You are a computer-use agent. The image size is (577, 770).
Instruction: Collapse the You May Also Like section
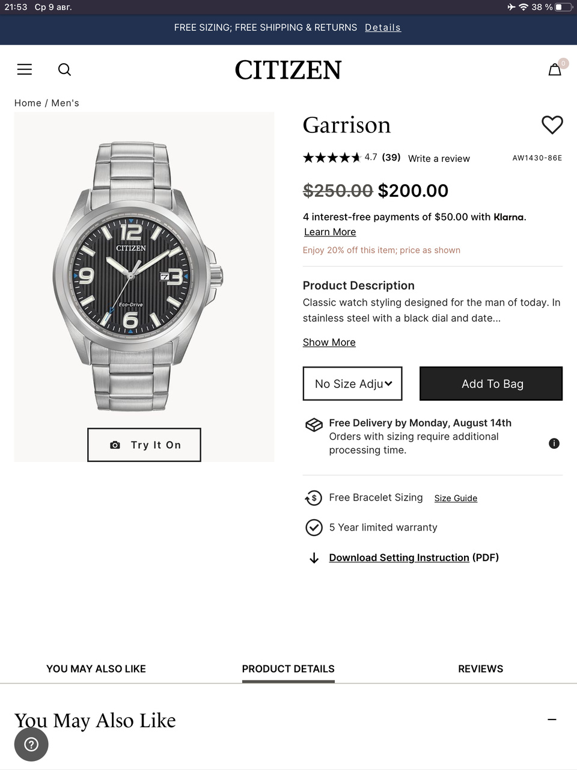552,719
